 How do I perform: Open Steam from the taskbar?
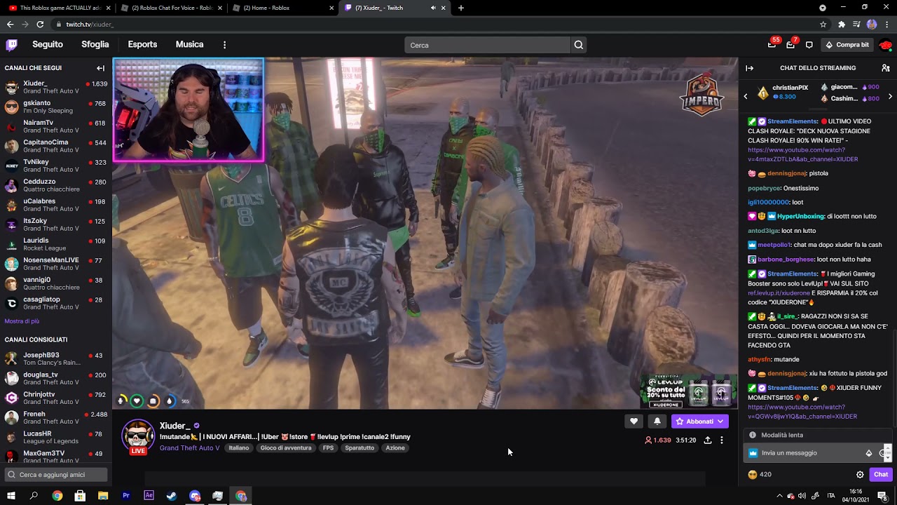172,496
